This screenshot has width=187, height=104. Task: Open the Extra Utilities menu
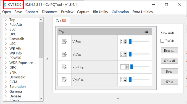click(143, 12)
